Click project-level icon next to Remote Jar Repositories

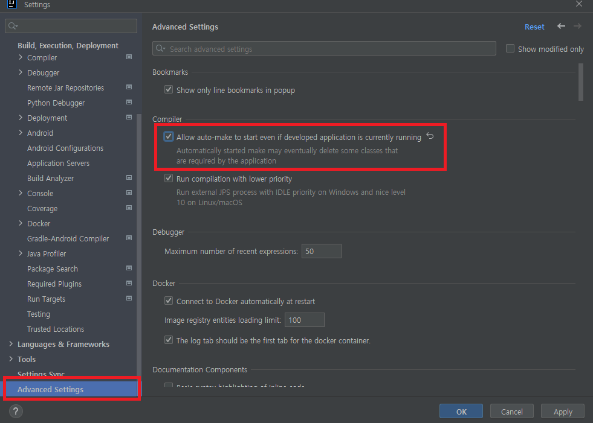tap(129, 87)
